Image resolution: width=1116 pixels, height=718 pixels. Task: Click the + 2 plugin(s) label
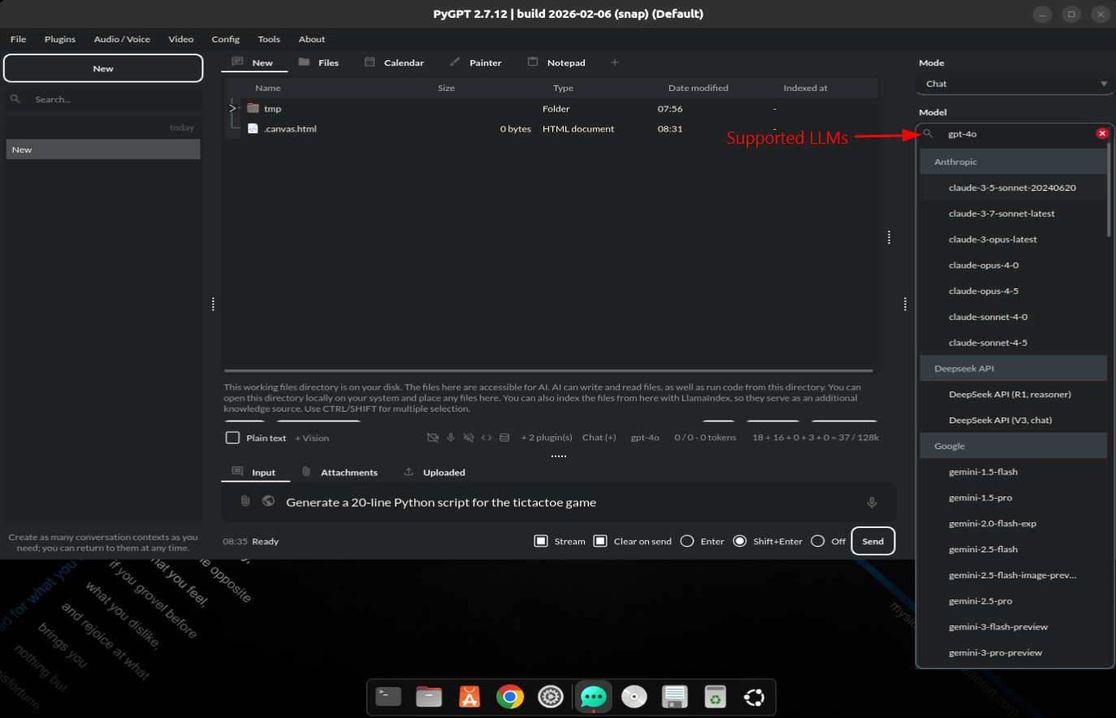click(x=547, y=438)
